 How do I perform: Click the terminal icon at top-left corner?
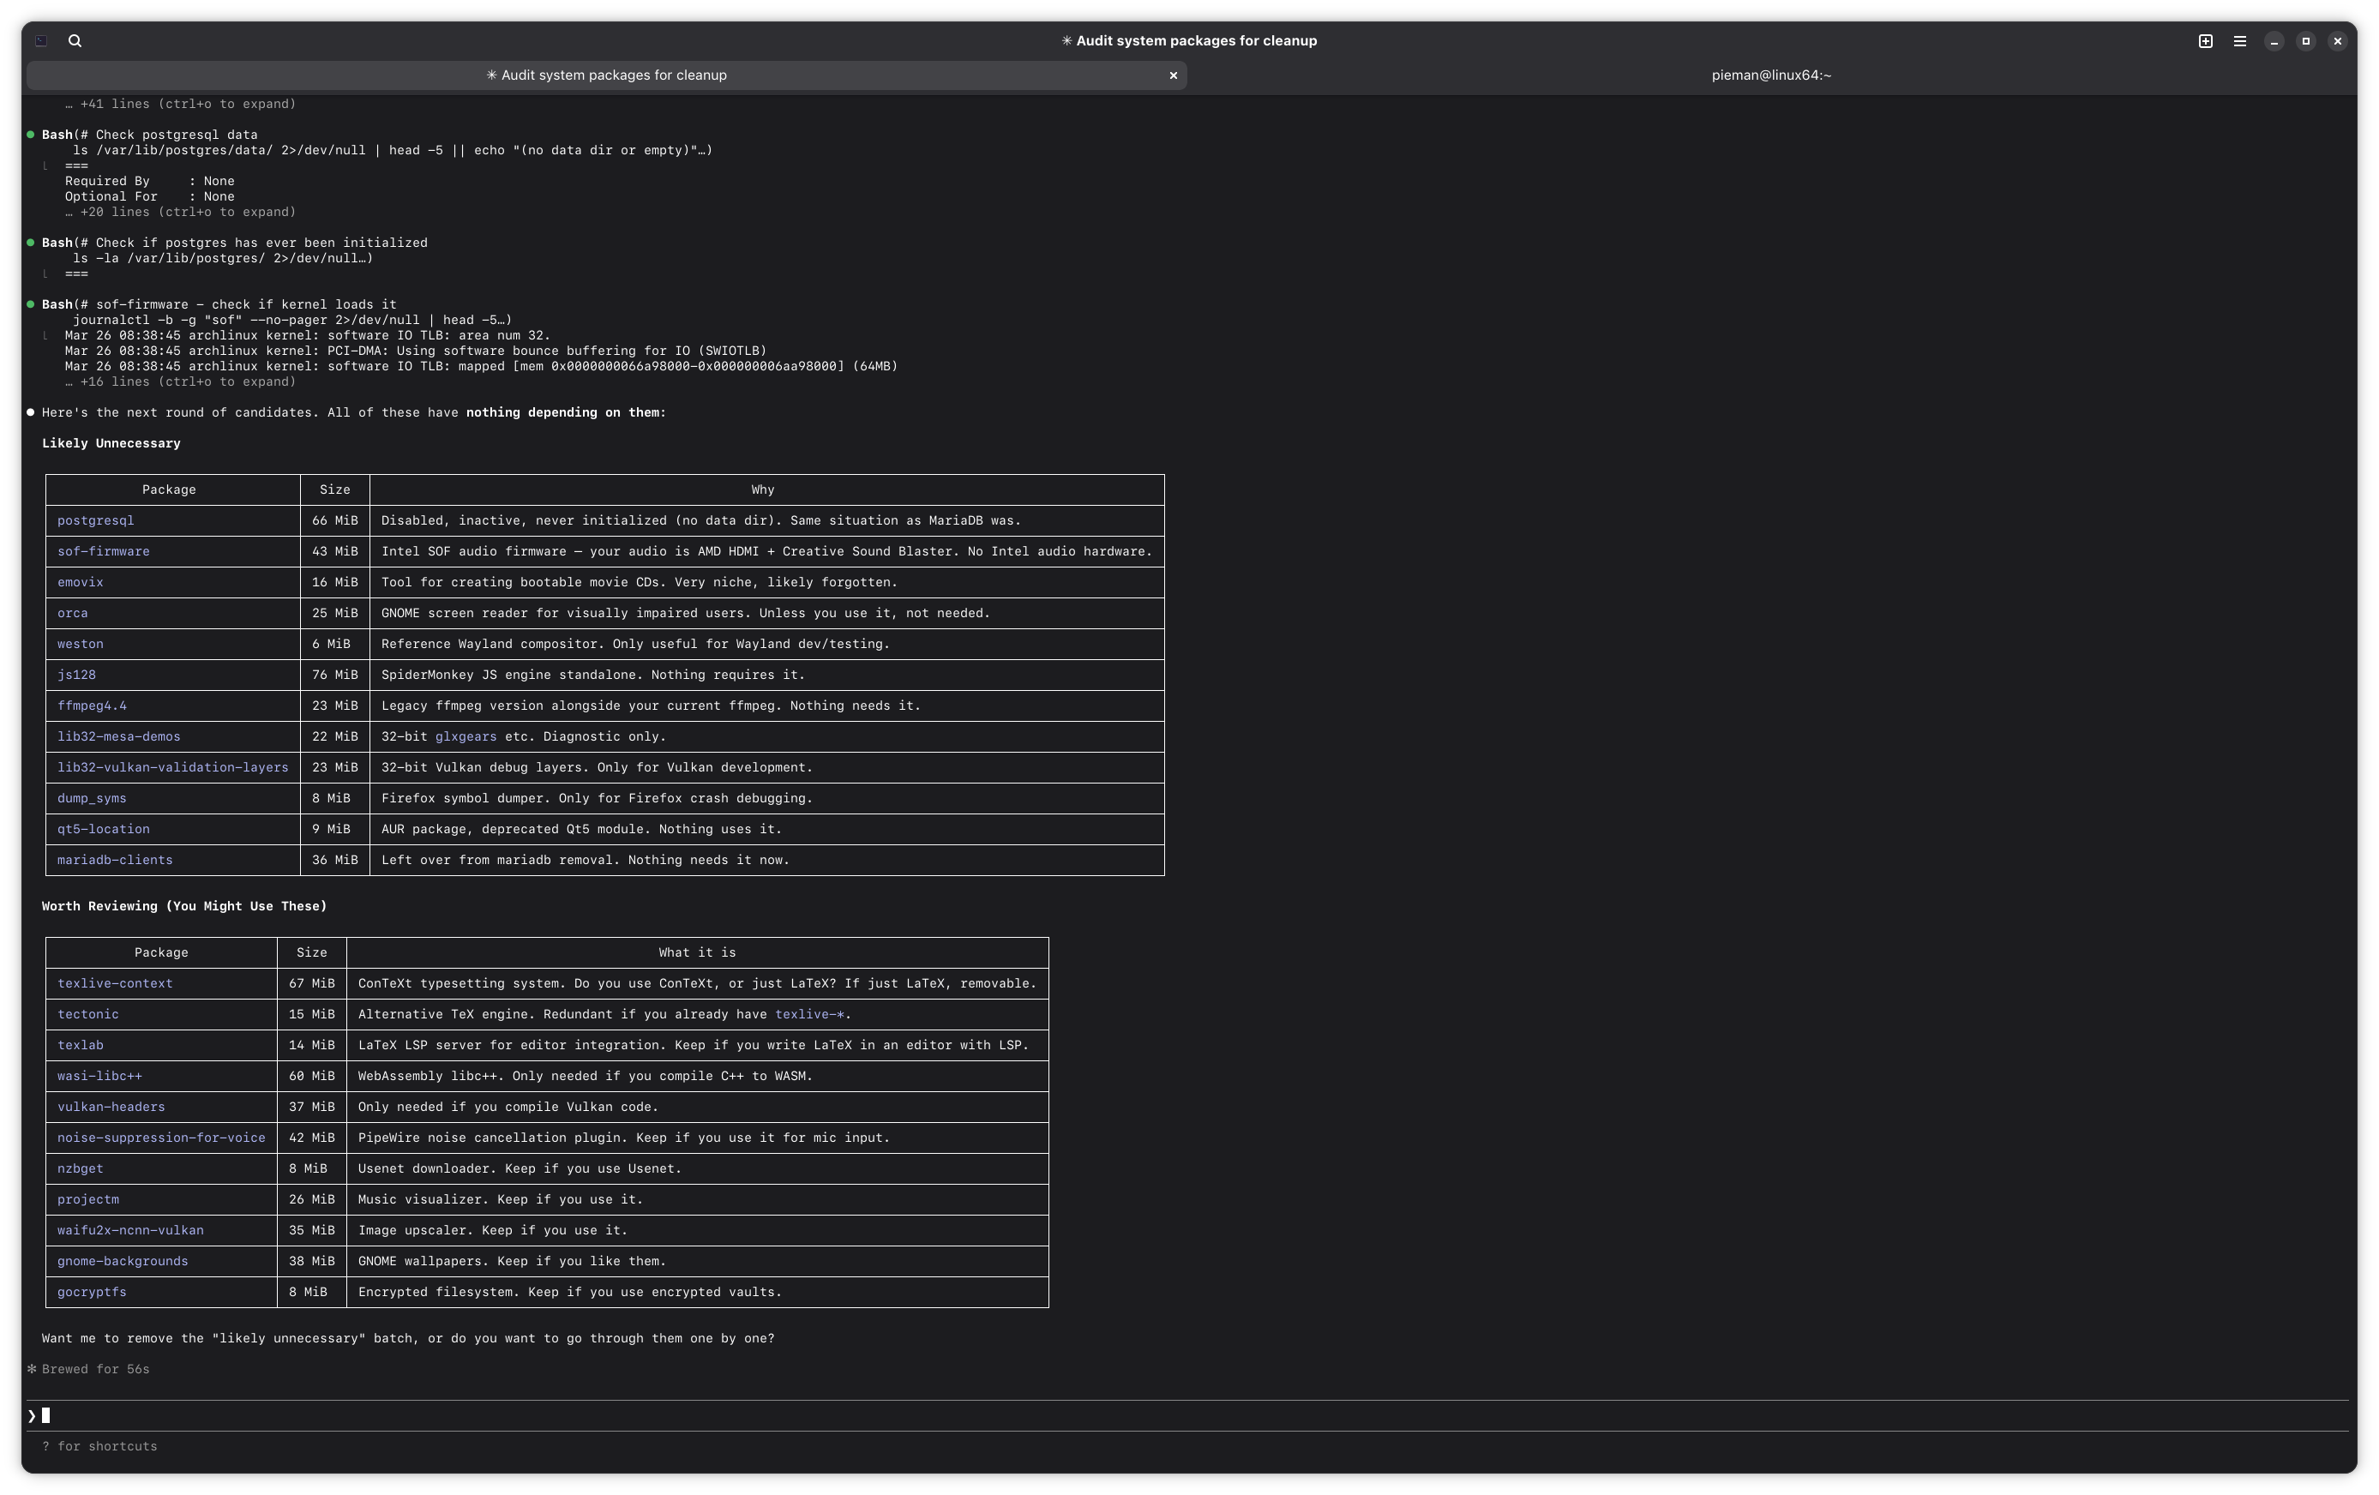point(41,40)
